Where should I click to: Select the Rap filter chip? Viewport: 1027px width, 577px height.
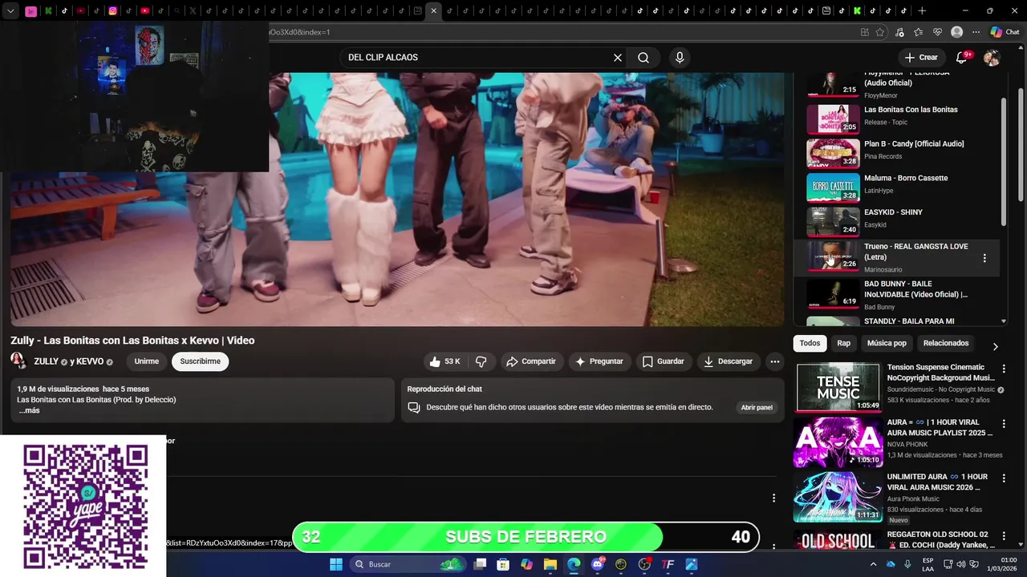(x=843, y=343)
